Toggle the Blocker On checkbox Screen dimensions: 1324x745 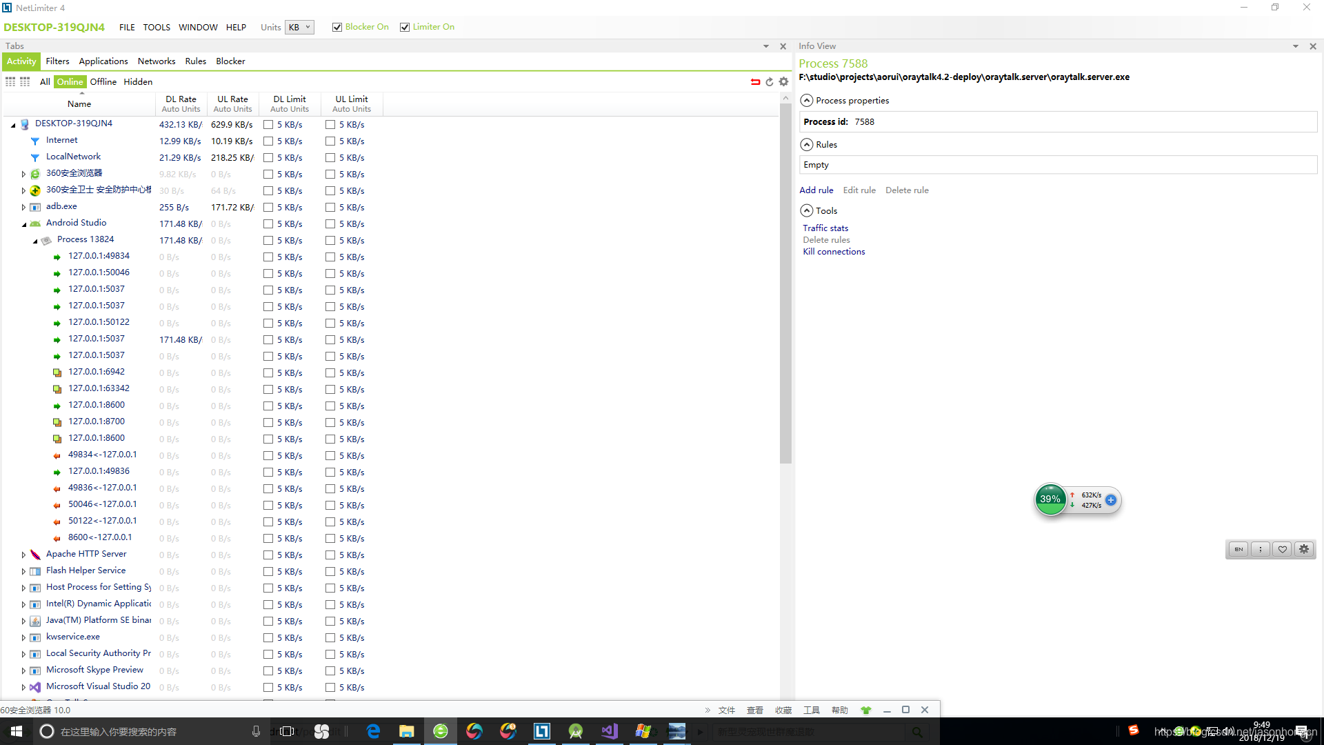[x=337, y=28]
